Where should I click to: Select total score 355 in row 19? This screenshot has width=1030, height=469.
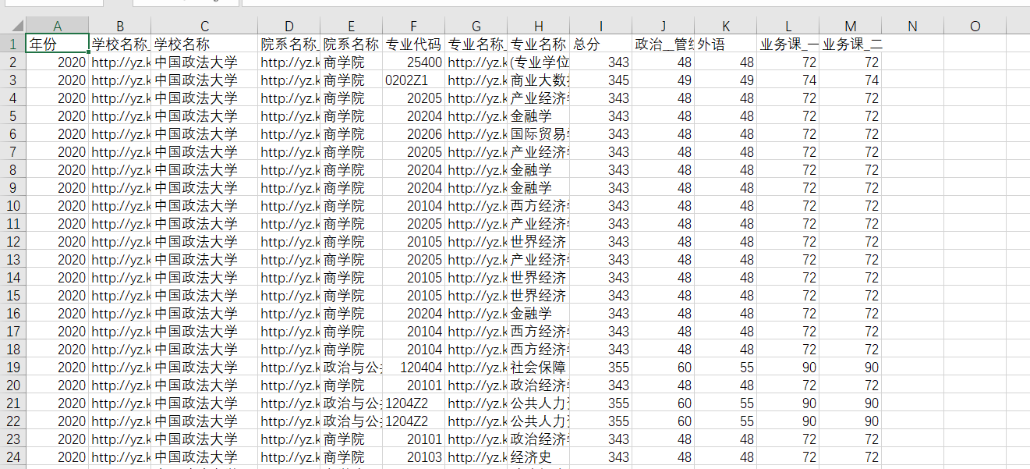pos(601,367)
